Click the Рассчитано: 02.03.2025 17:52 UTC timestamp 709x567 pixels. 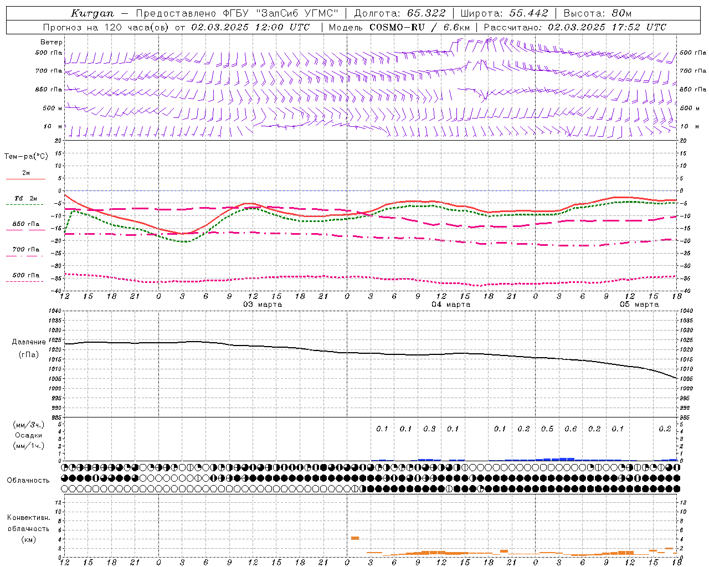(x=575, y=27)
